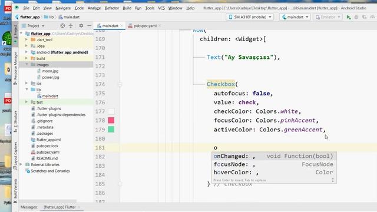Click the pink color gutter swatch on line 178
Screen dimensions: 377x212
click(111, 120)
